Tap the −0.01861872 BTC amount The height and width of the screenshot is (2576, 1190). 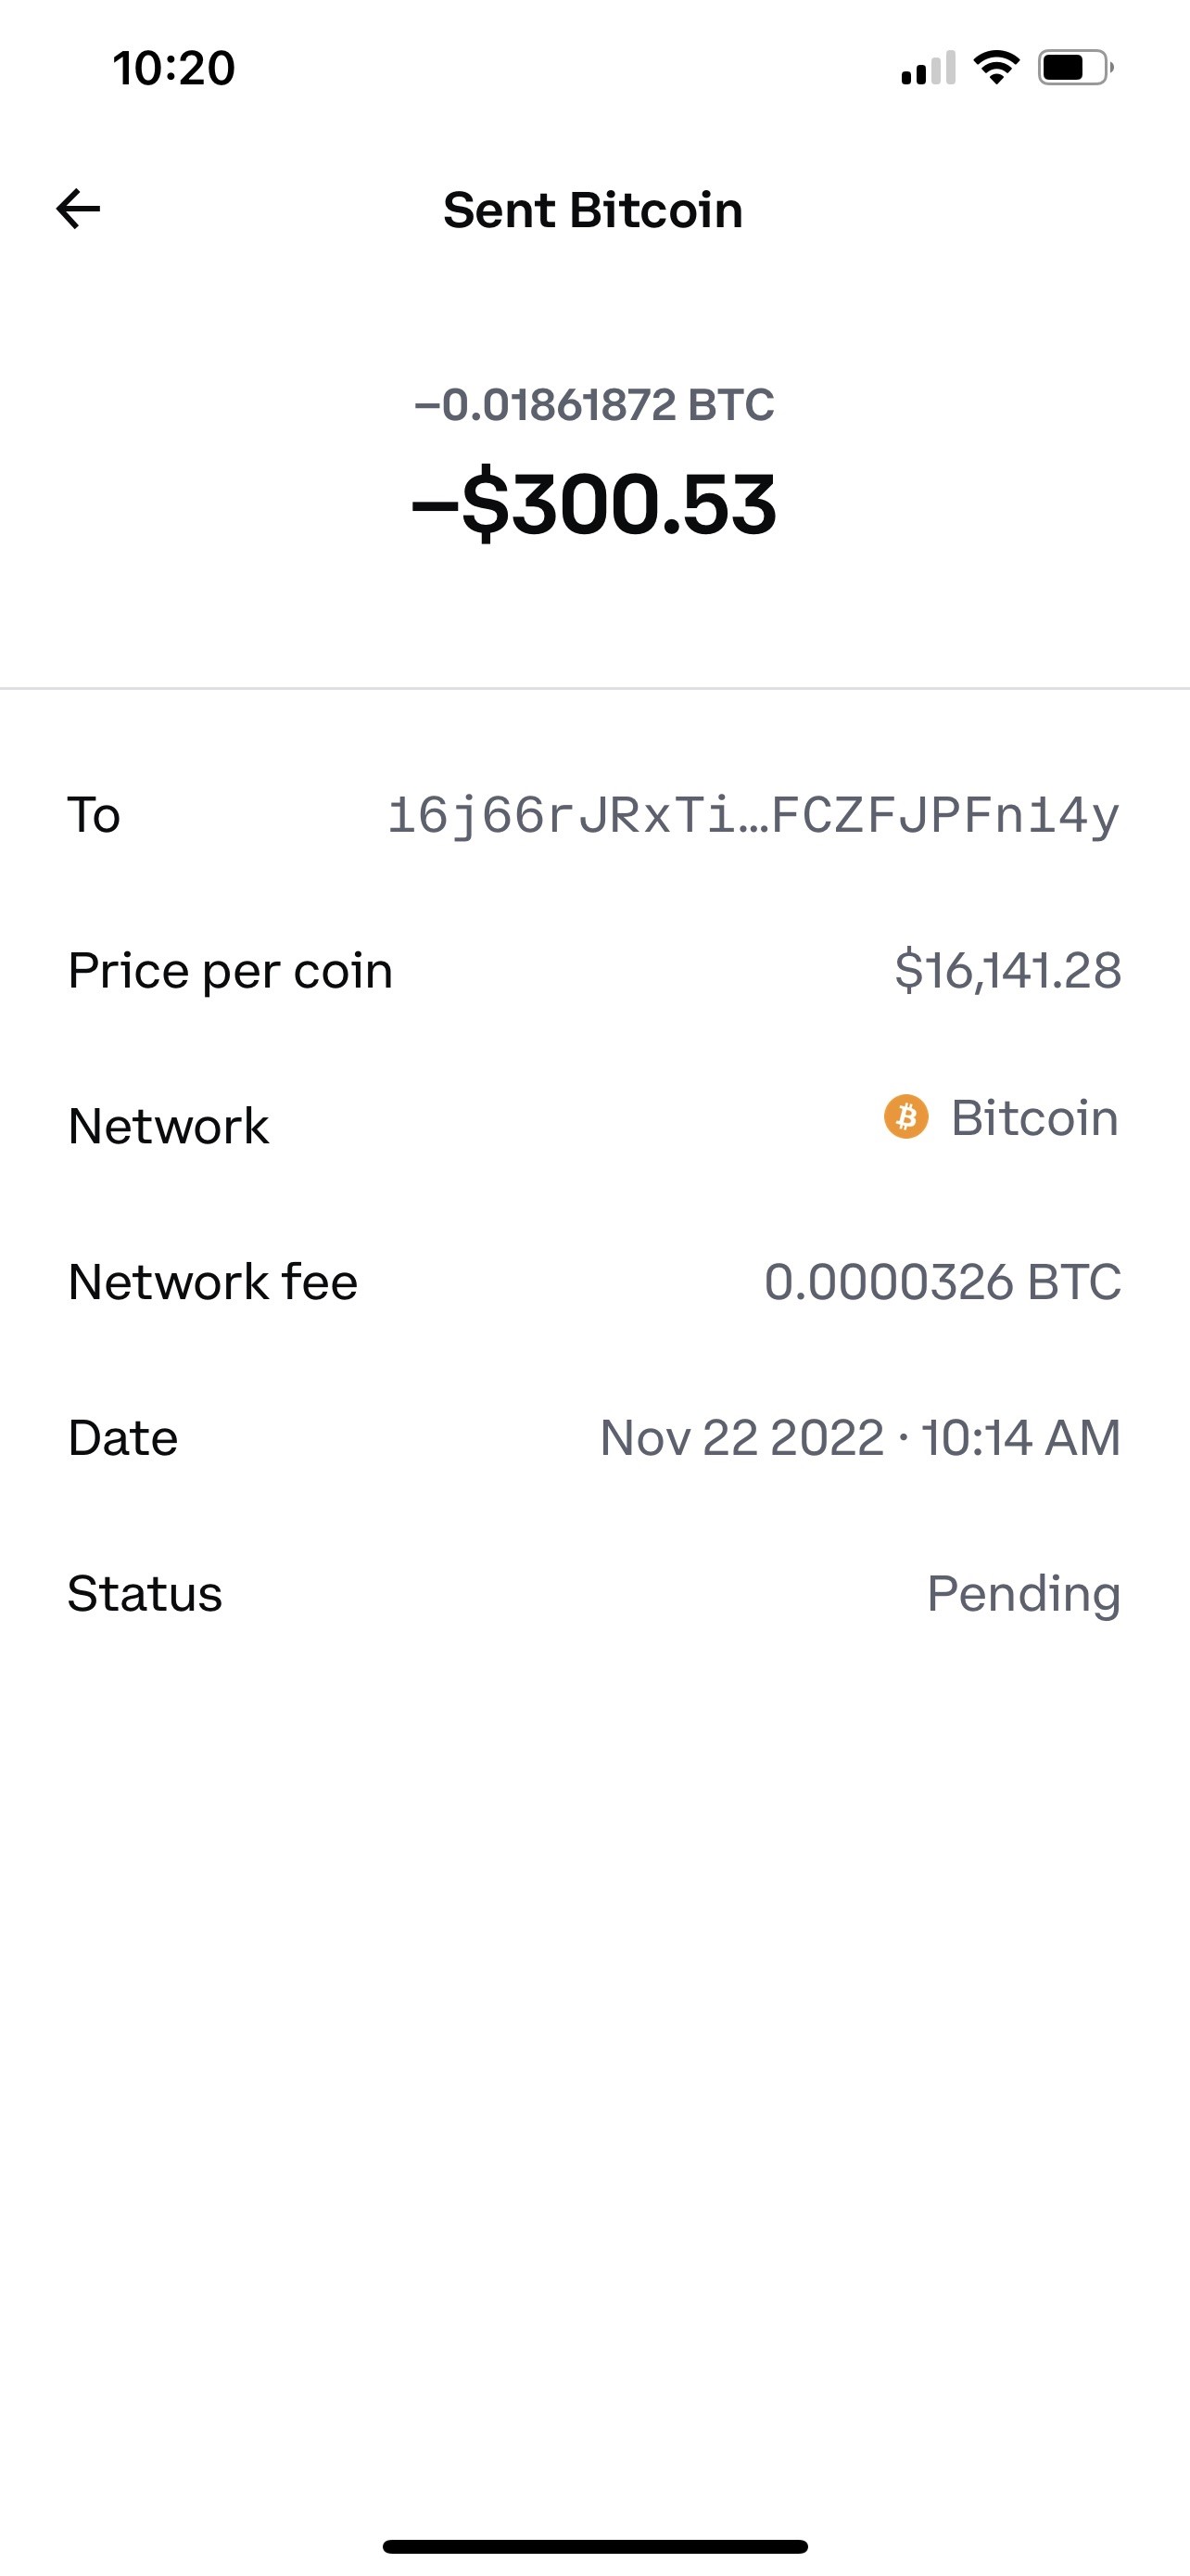tap(593, 405)
